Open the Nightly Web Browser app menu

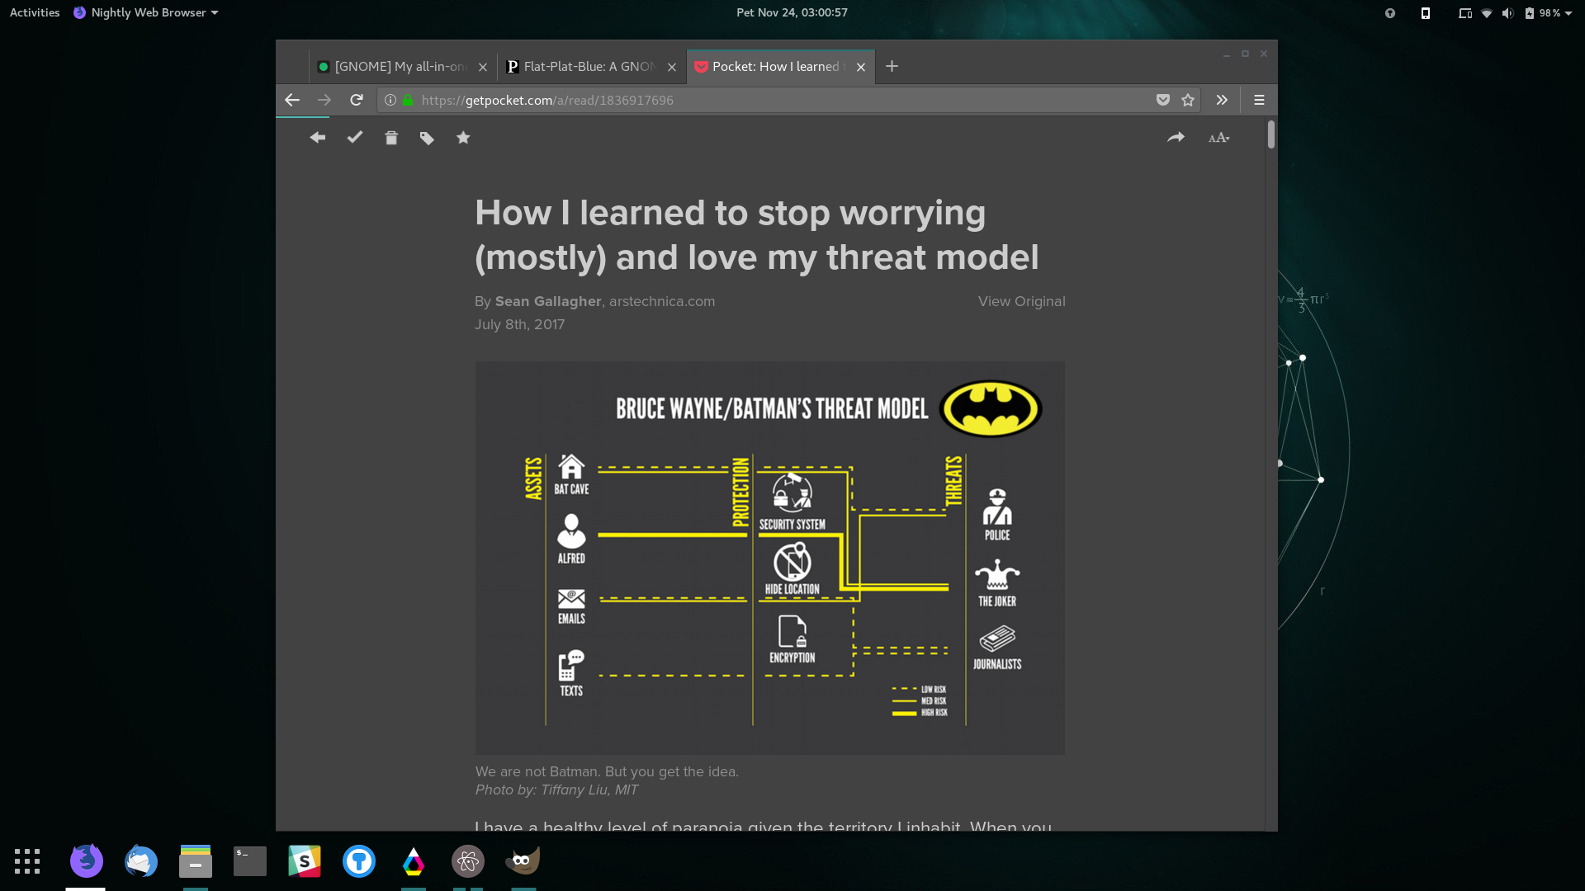pyautogui.click(x=146, y=12)
